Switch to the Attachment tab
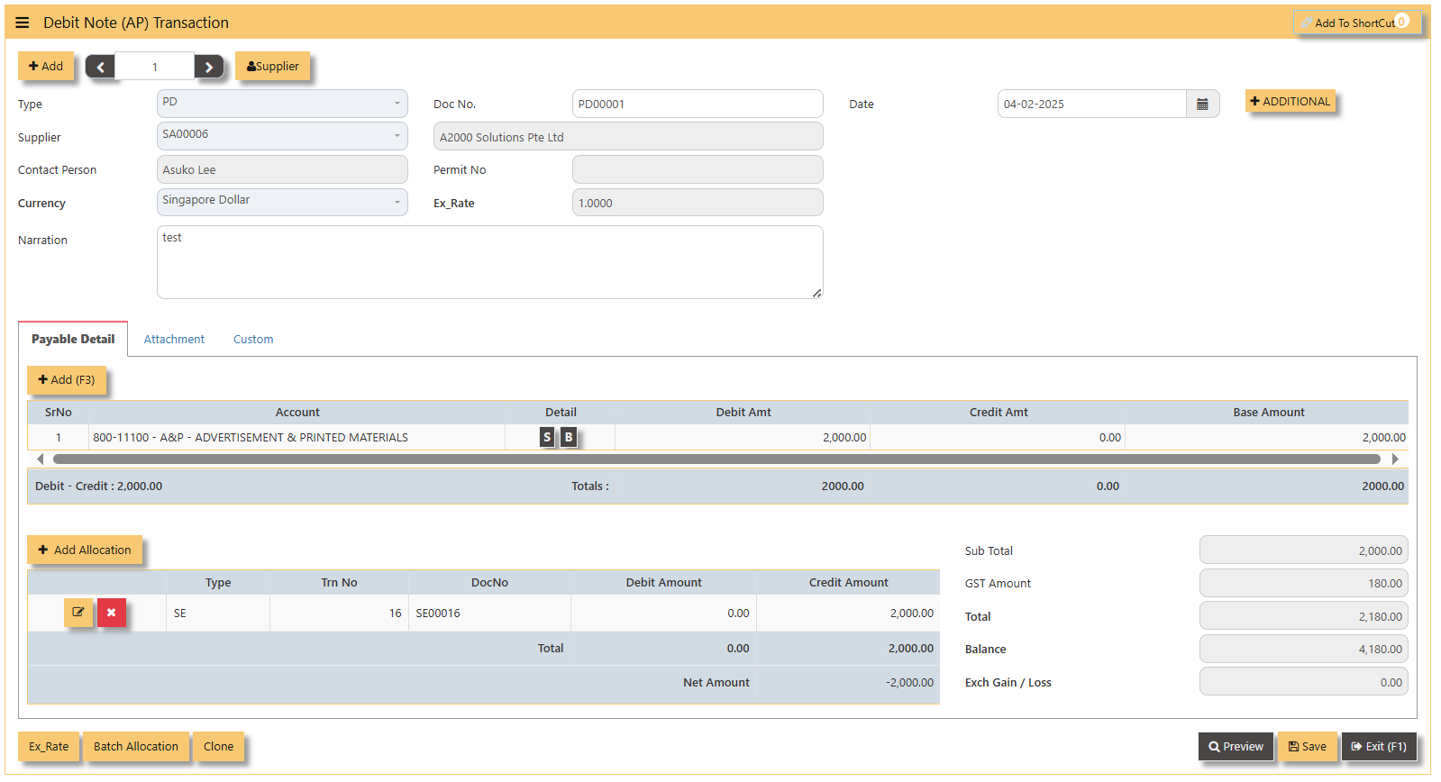 pos(174,340)
